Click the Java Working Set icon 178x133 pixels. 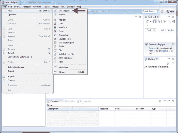(55, 43)
